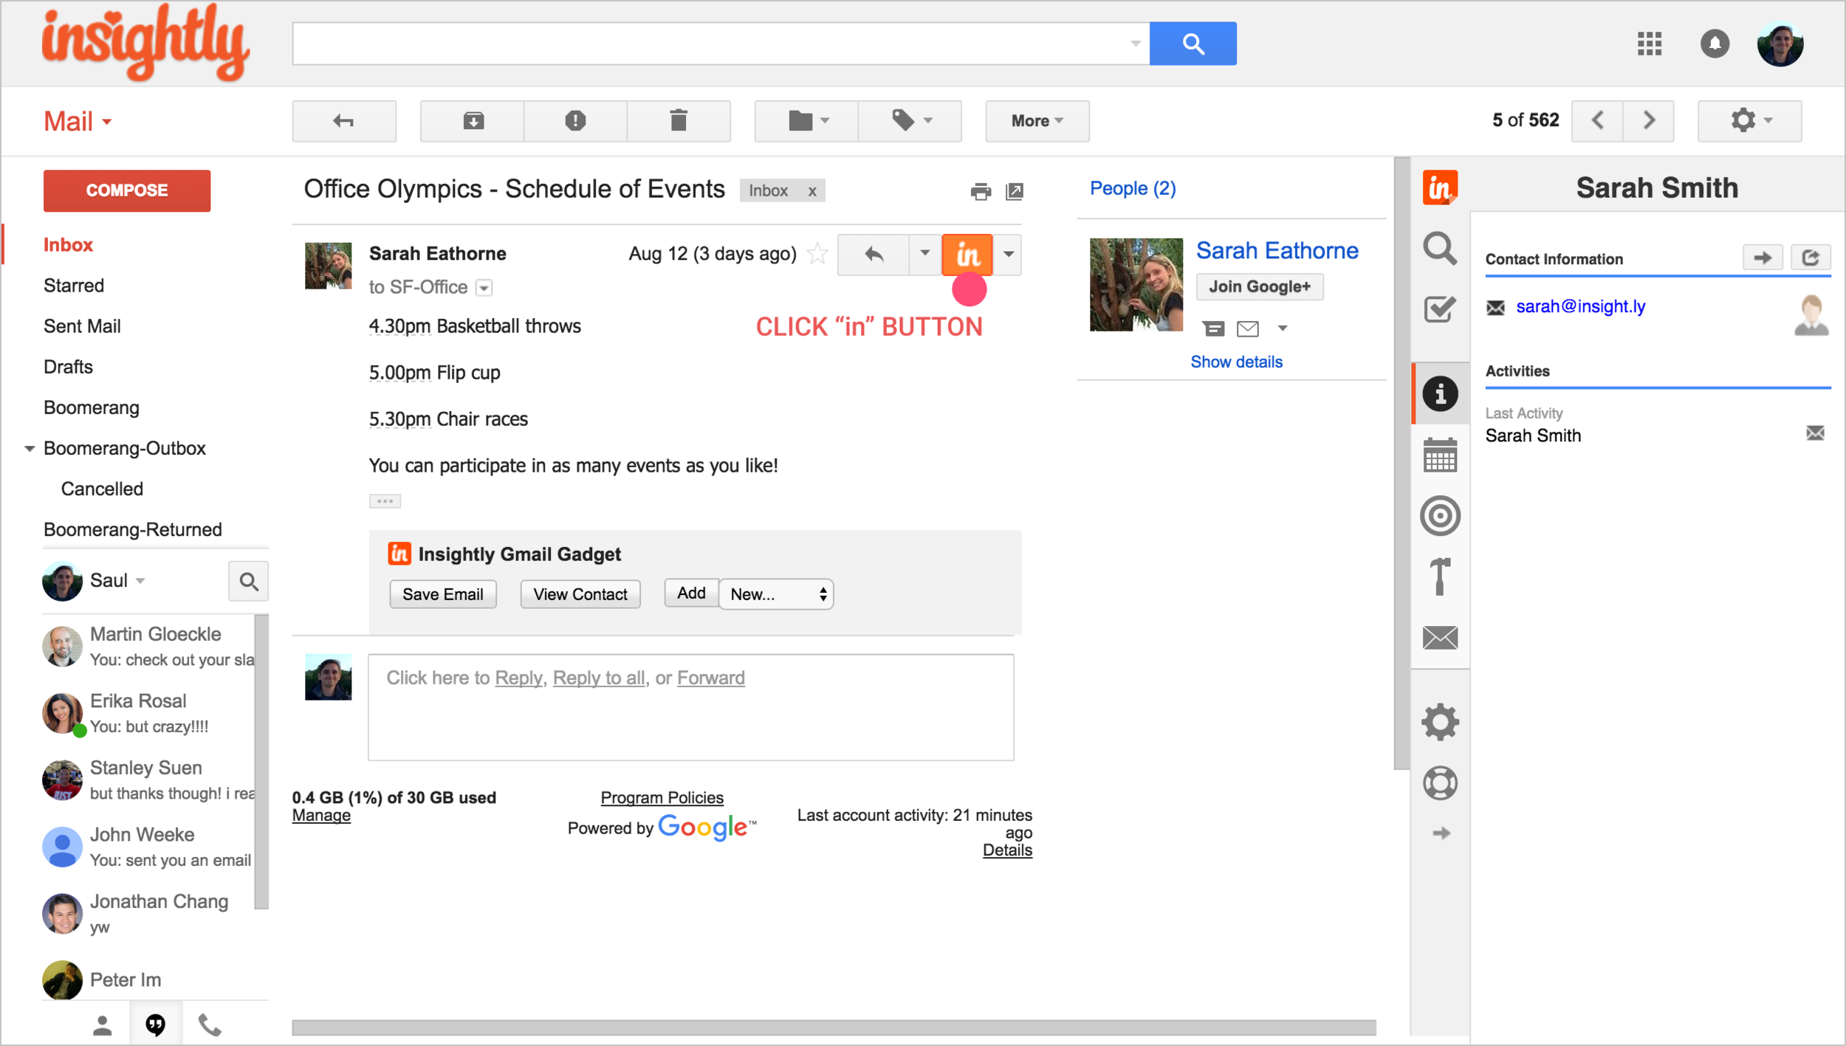Open the New... select in the Insightly Gadget
Image resolution: width=1846 pixels, height=1046 pixels.
pyautogui.click(x=776, y=594)
